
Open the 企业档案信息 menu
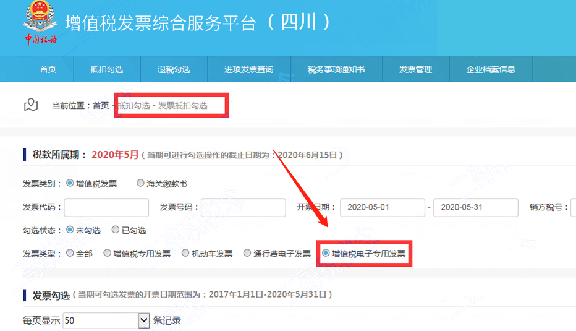click(491, 69)
